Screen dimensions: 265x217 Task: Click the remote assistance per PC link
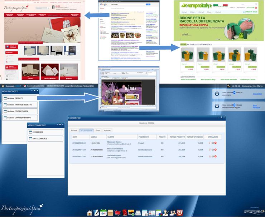click(x=82, y=86)
